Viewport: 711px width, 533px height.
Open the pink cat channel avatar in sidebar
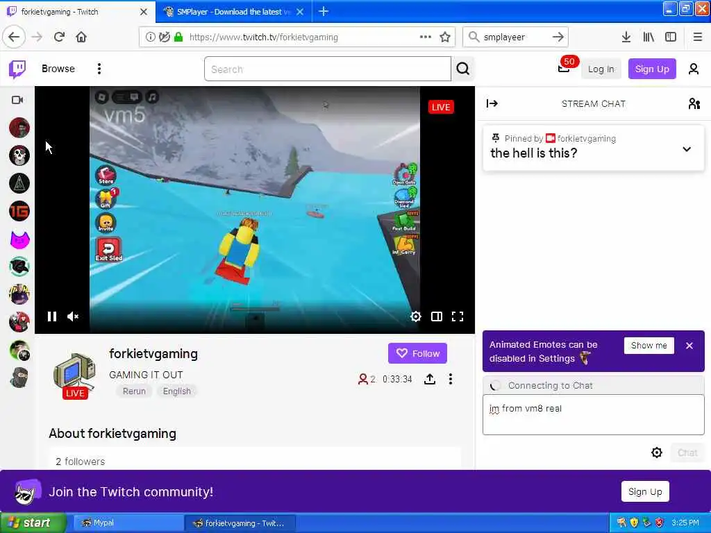coord(19,239)
